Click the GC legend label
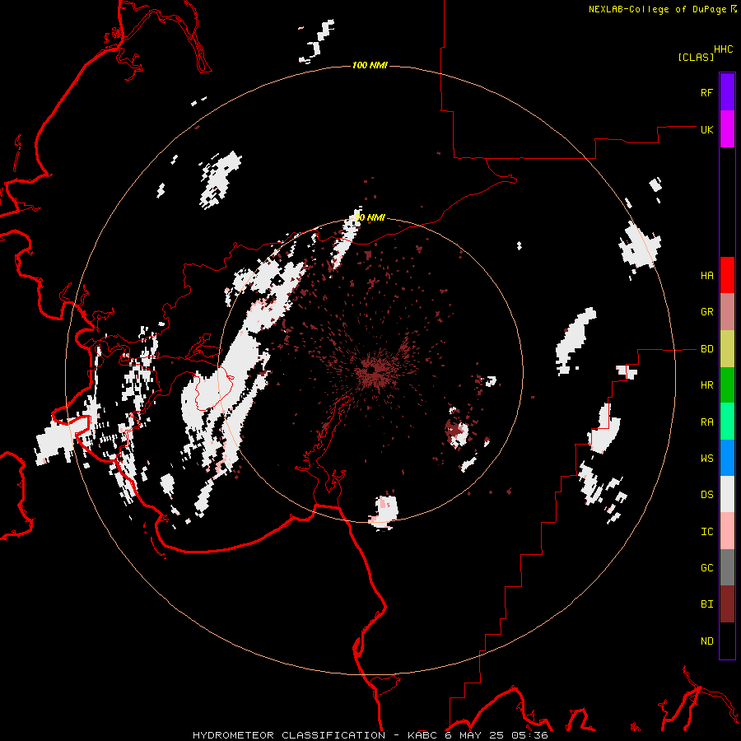Viewport: 741px width, 741px height. [707, 568]
